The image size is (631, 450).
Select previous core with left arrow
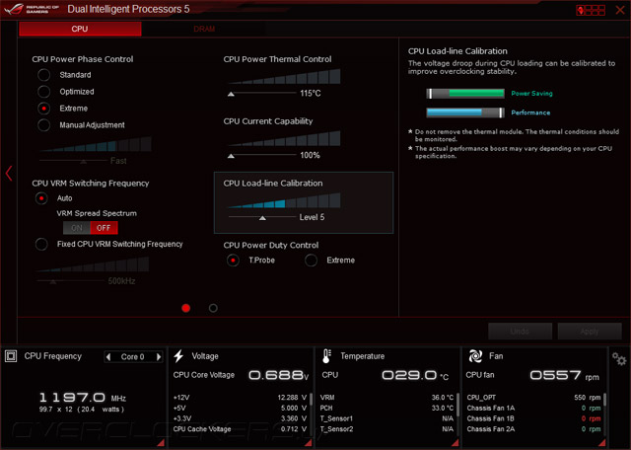click(107, 356)
